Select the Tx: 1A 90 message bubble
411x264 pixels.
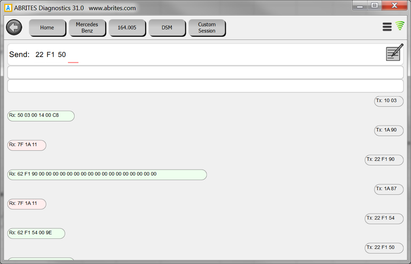389,130
